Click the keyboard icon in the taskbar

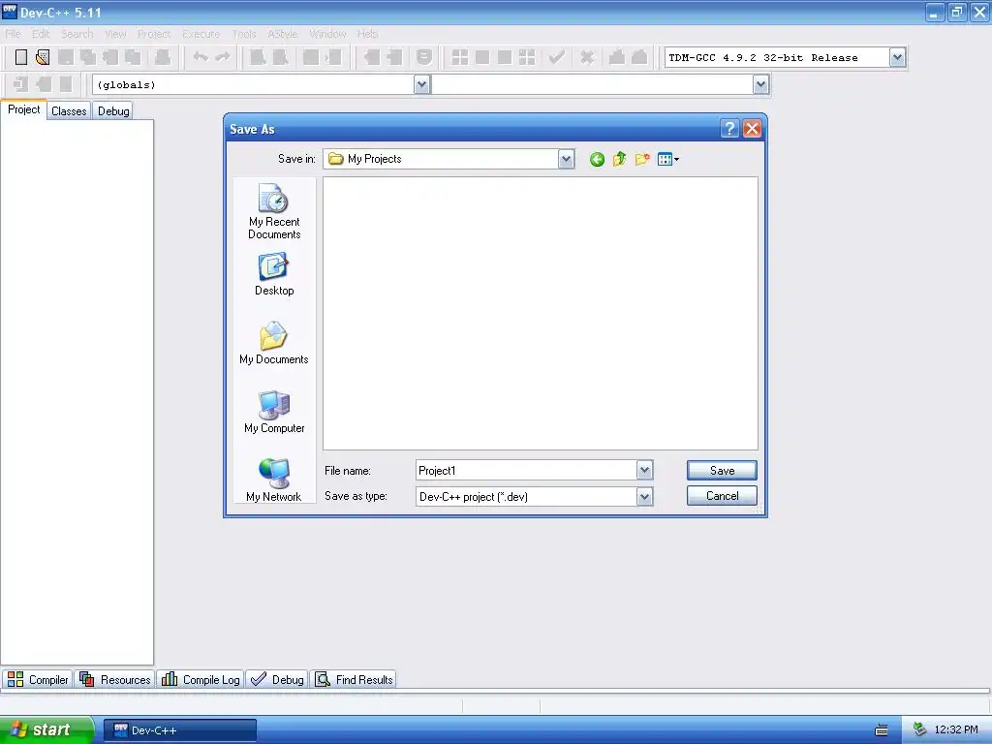click(882, 730)
